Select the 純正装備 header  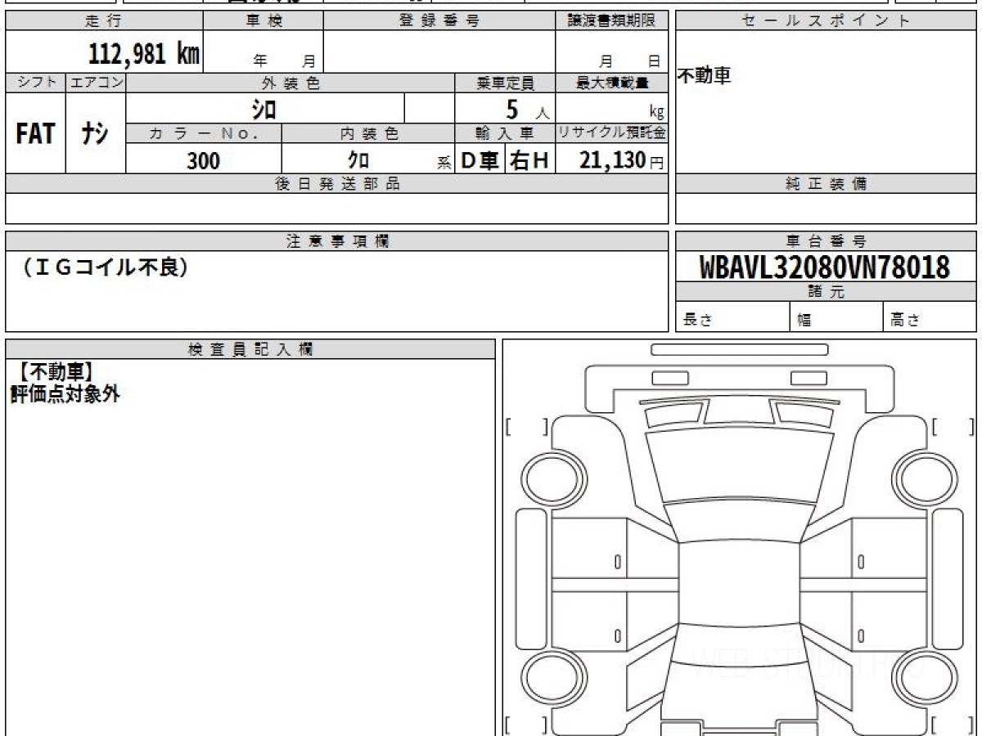826,184
